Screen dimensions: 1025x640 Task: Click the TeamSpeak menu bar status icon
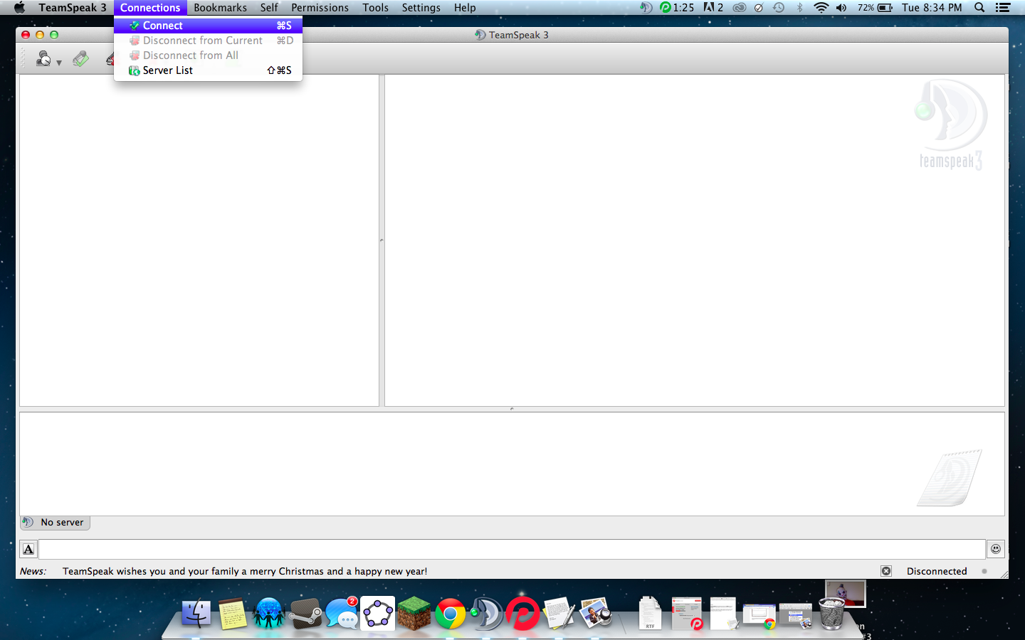point(646,8)
